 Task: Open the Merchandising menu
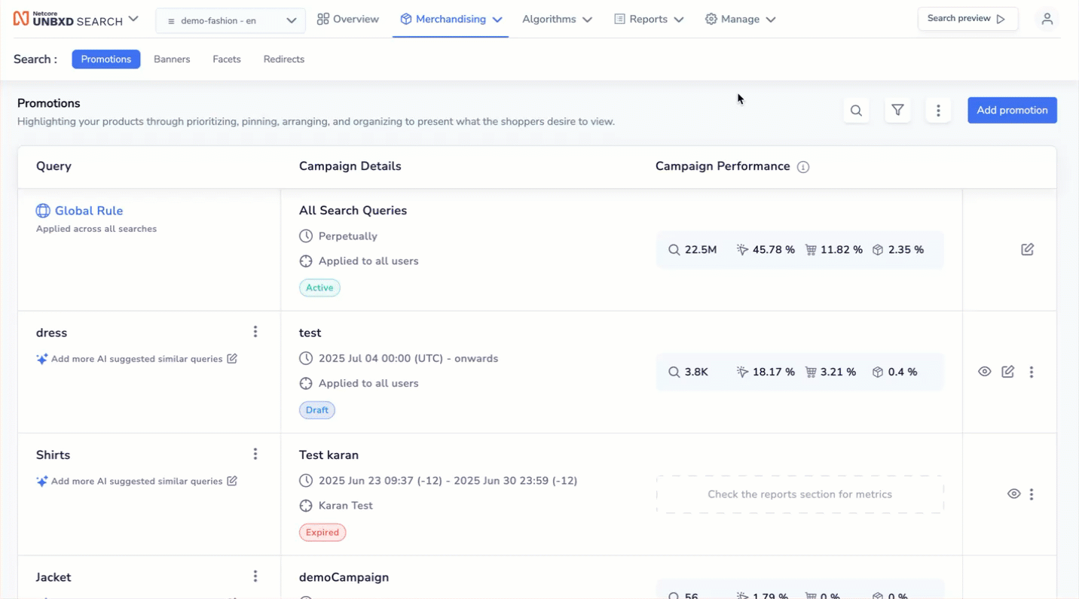pos(451,19)
